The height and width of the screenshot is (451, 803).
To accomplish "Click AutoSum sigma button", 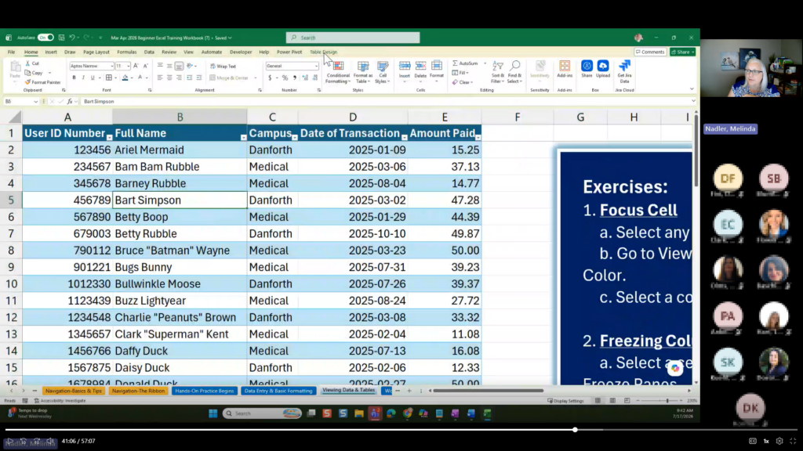I will (465, 63).
